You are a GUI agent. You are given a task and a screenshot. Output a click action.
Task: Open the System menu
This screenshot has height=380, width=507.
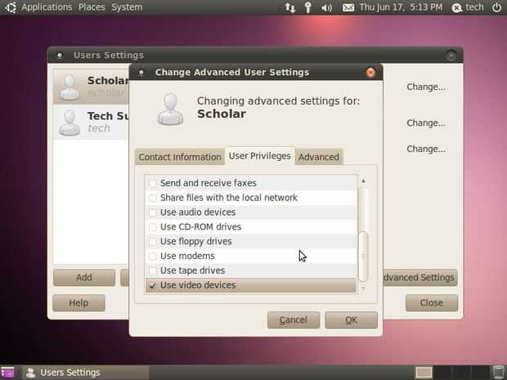coord(127,7)
